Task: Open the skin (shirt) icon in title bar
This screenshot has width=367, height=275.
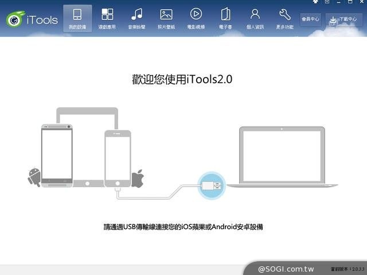Action: click(315, 2)
